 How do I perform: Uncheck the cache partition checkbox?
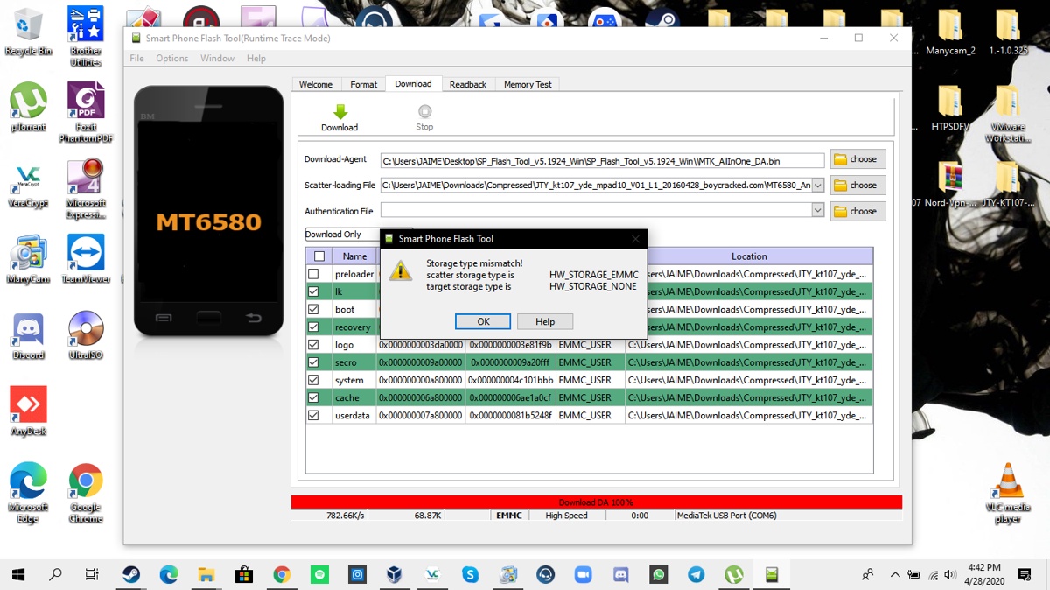(x=313, y=397)
